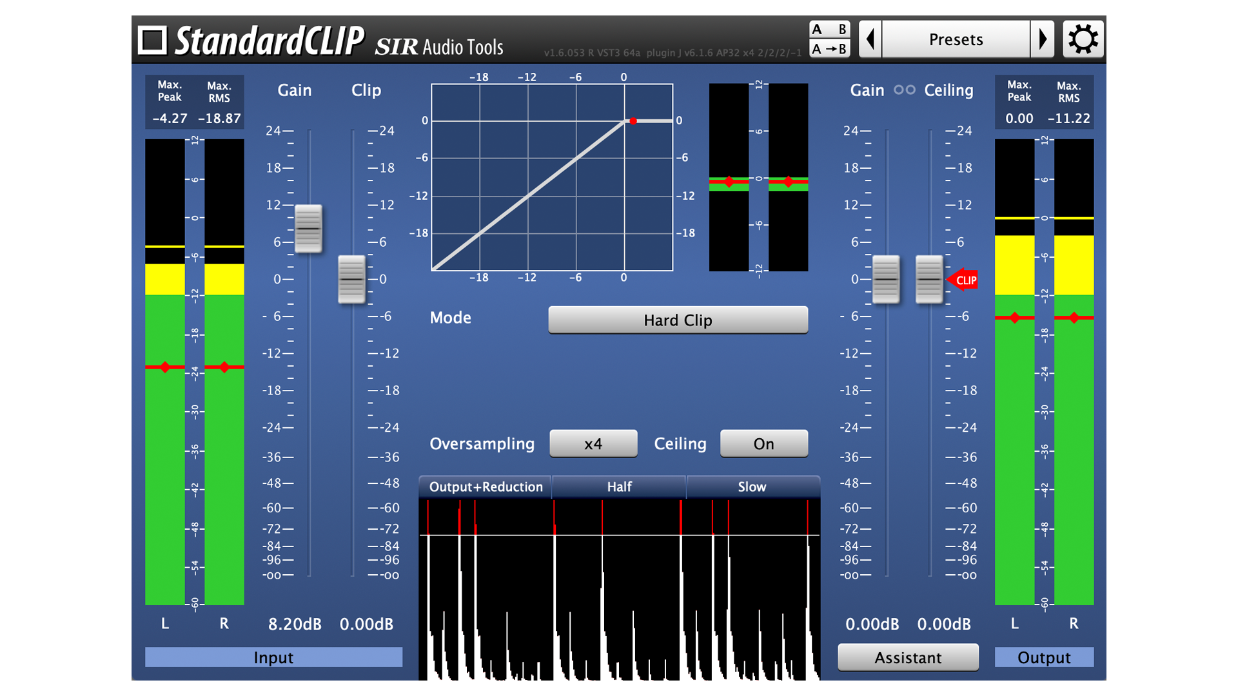Screen dimensions: 1238x696
Task: Toggle the Ceiling On button
Action: click(x=763, y=444)
